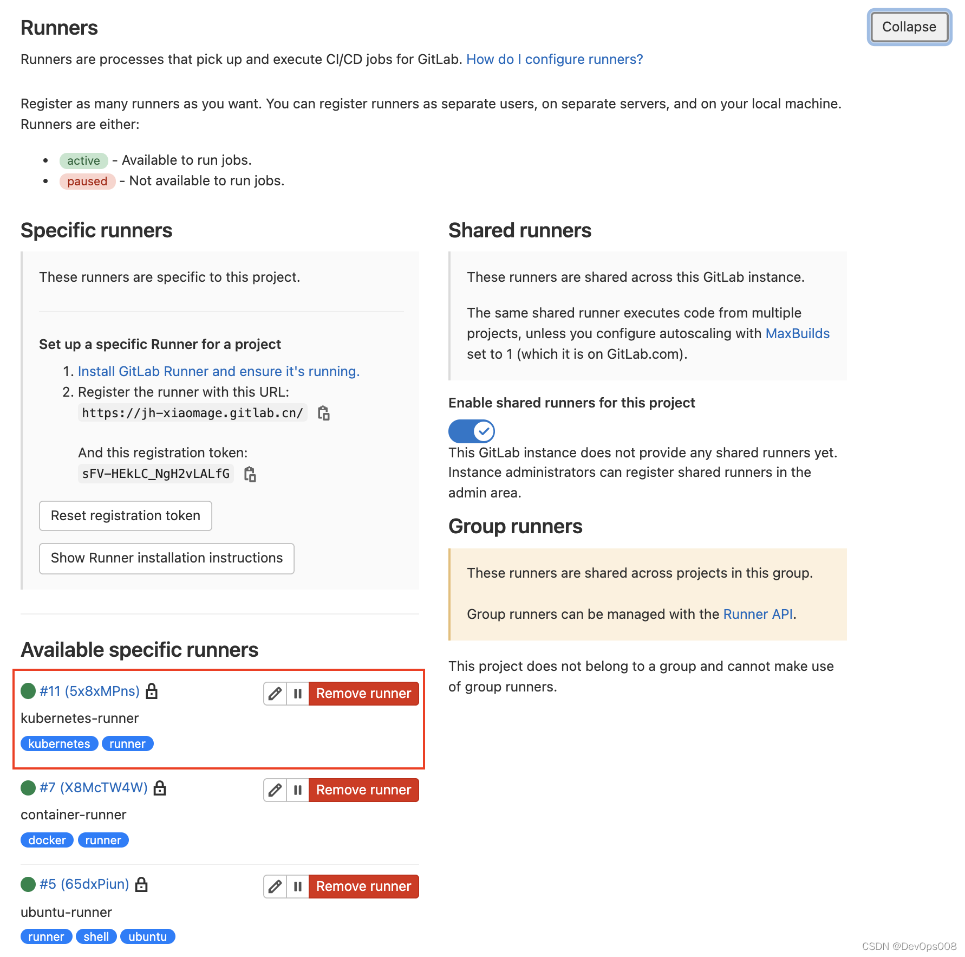The width and height of the screenshot is (965, 957).
Task: Open the Runner API link
Action: (x=758, y=614)
